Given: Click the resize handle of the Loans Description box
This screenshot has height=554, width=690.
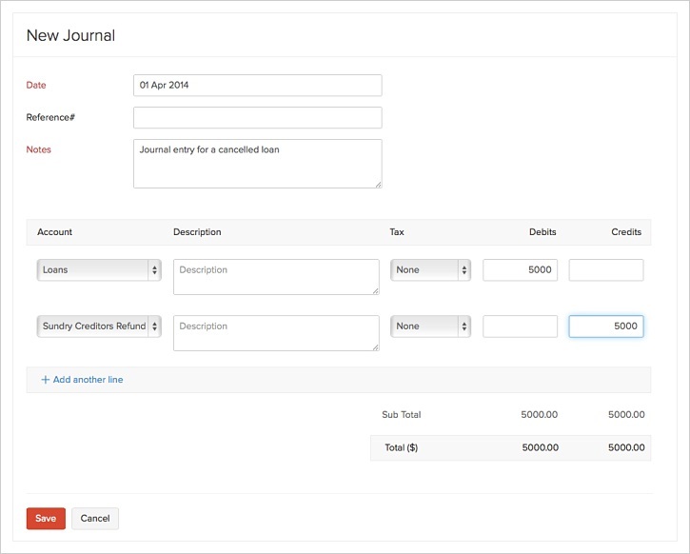Looking at the screenshot, I should pyautogui.click(x=375, y=290).
